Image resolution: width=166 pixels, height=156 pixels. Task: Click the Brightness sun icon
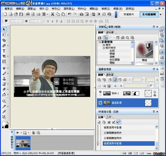point(99,14)
